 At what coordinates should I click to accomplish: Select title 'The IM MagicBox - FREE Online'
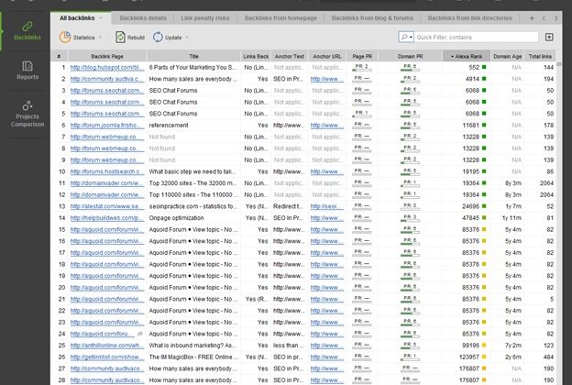tap(193, 357)
